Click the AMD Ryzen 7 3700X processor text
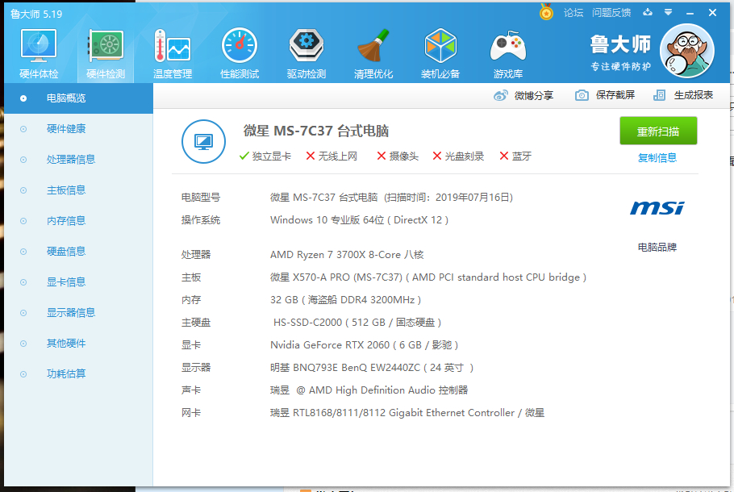 pos(347,255)
